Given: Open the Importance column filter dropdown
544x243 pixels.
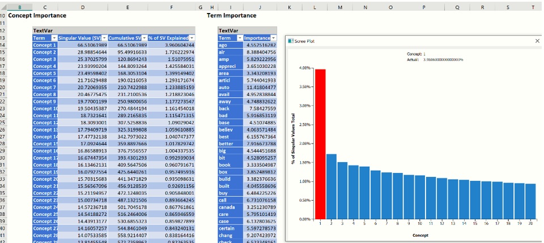Looking at the screenshot, I should pos(273,37).
